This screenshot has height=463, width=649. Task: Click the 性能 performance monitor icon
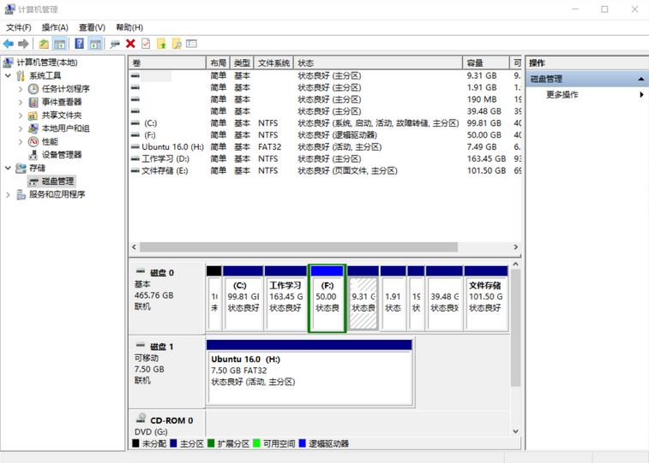pos(33,142)
